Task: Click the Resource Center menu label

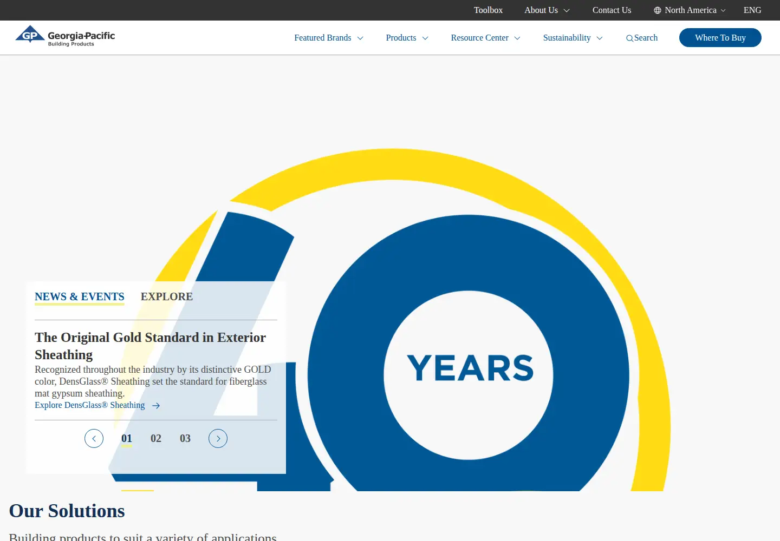Action: tap(480, 38)
